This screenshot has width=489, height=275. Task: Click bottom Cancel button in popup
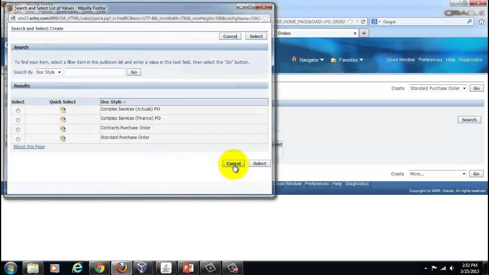233,163
